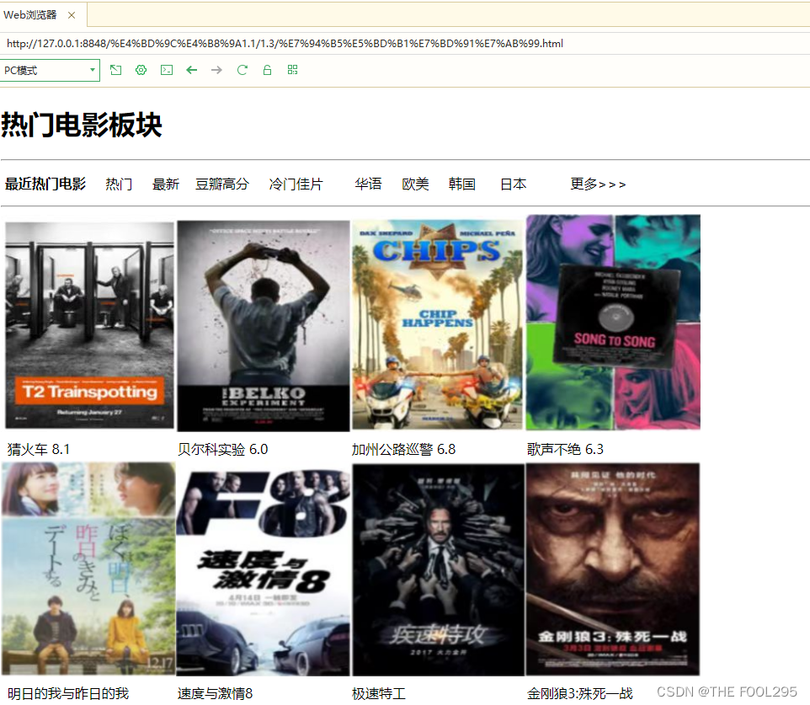Viewport: 810px width, 705px height.
Task: Open the Japanese romance film poster
Action: tap(88, 569)
